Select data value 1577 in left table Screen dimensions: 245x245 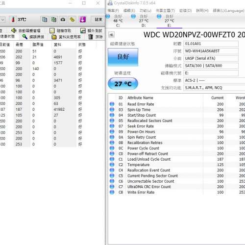tap(58, 63)
